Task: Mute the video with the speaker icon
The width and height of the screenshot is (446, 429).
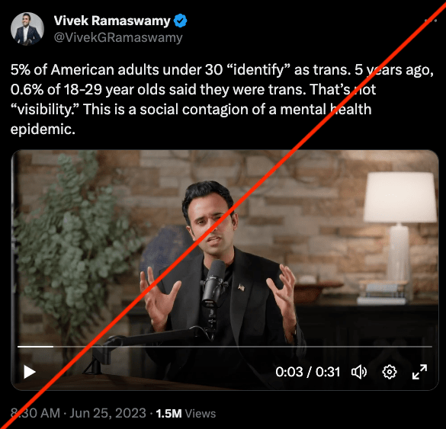Action: (x=359, y=372)
